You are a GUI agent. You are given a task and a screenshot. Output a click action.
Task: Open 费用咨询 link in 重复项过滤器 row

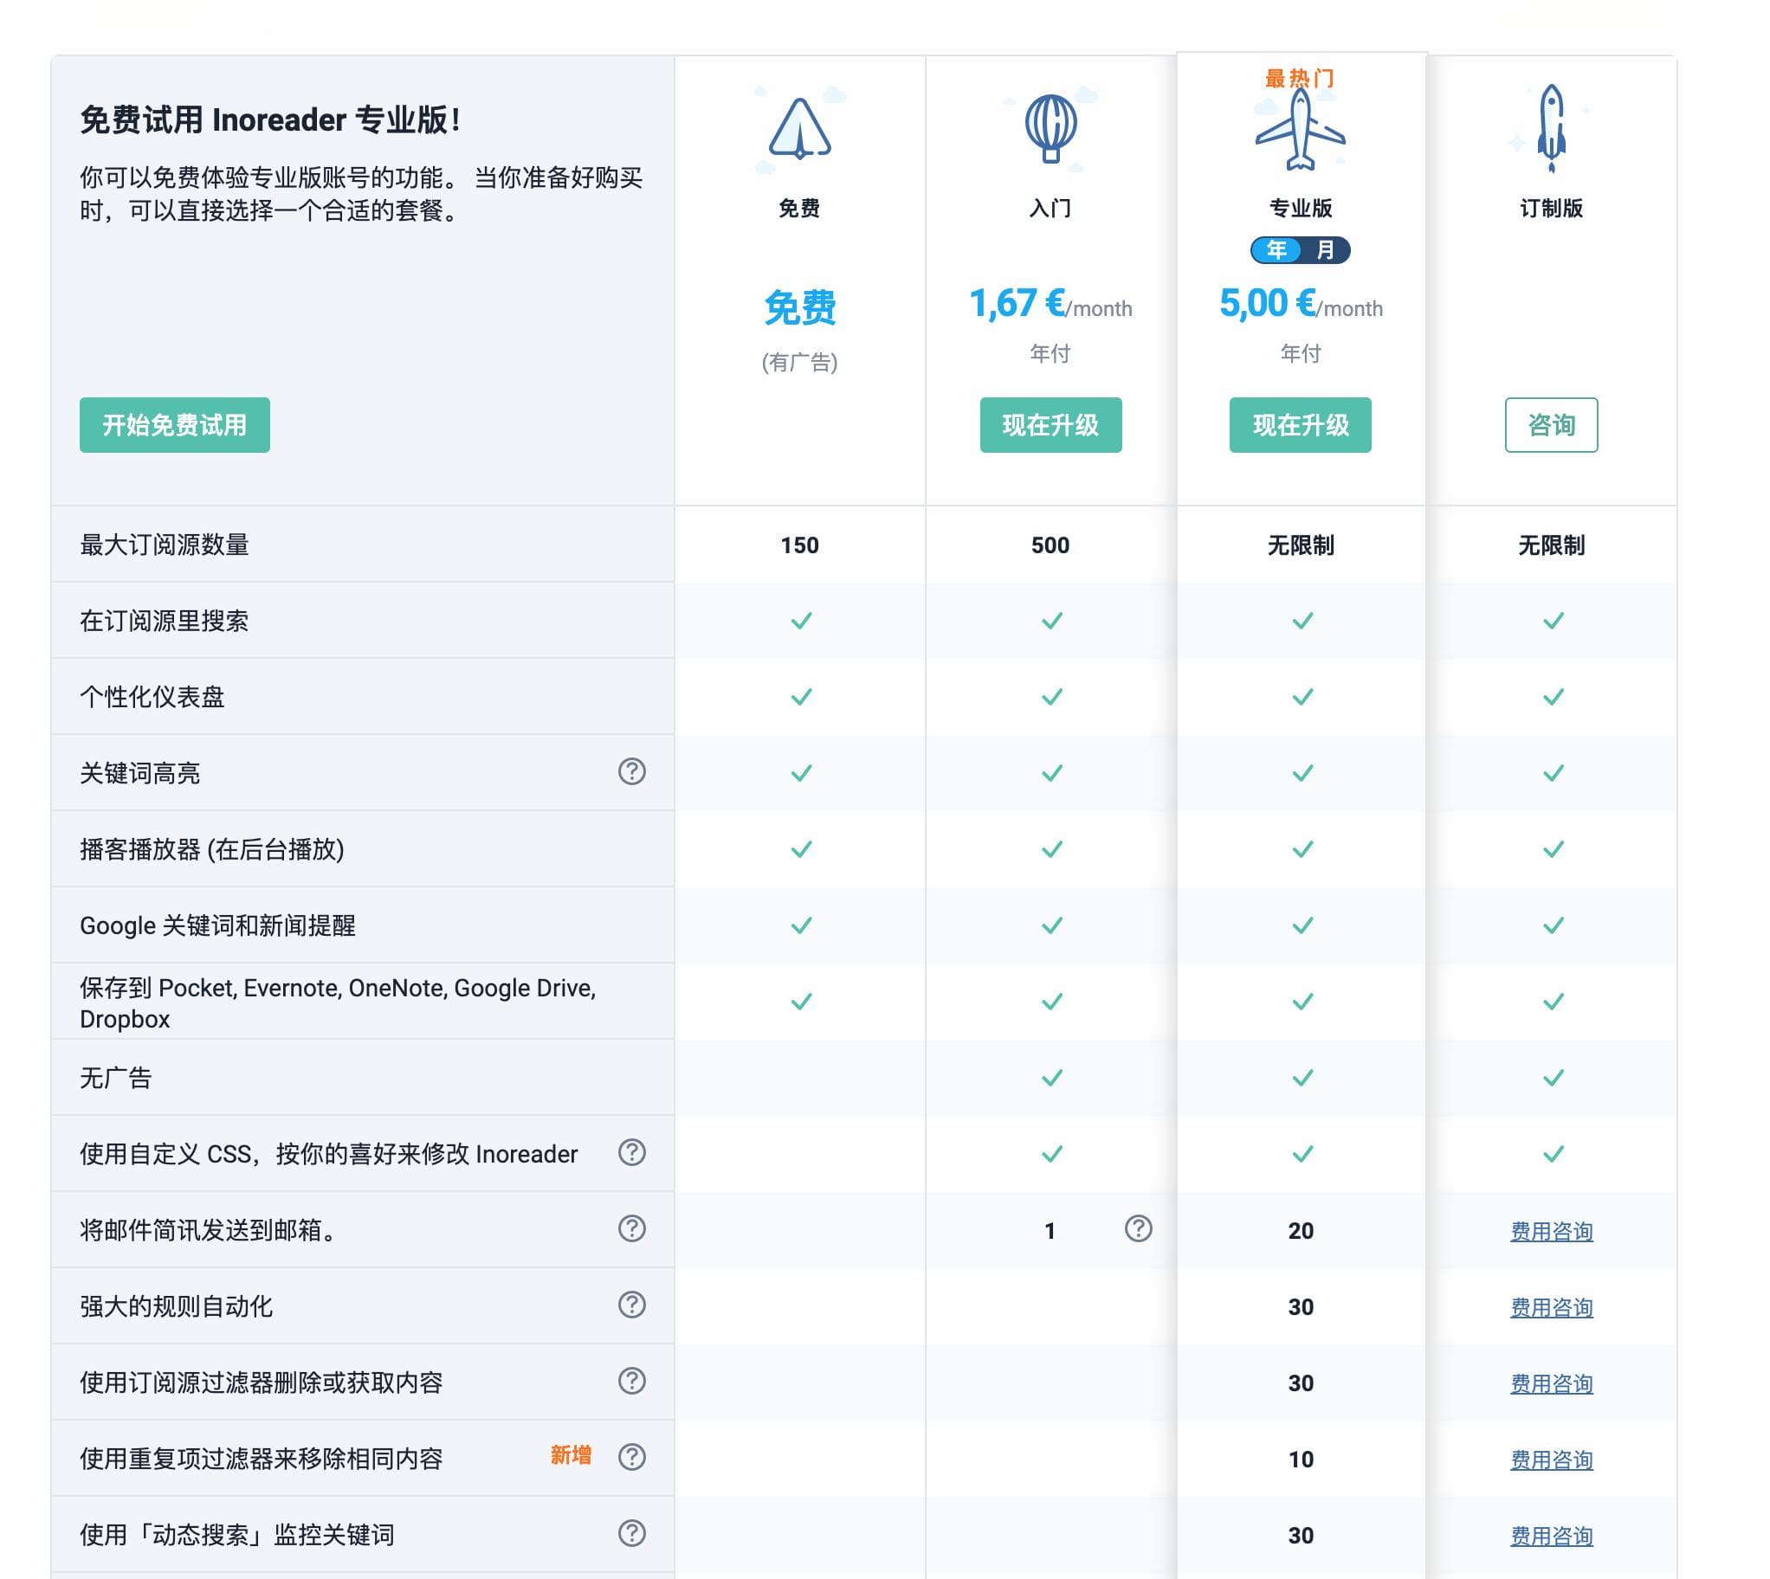1552,1460
